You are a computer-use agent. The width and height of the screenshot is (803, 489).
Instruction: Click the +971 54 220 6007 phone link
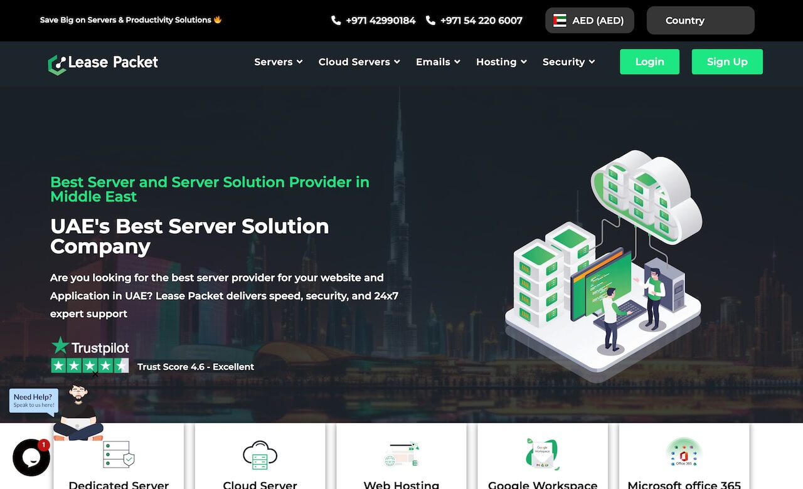click(x=474, y=21)
